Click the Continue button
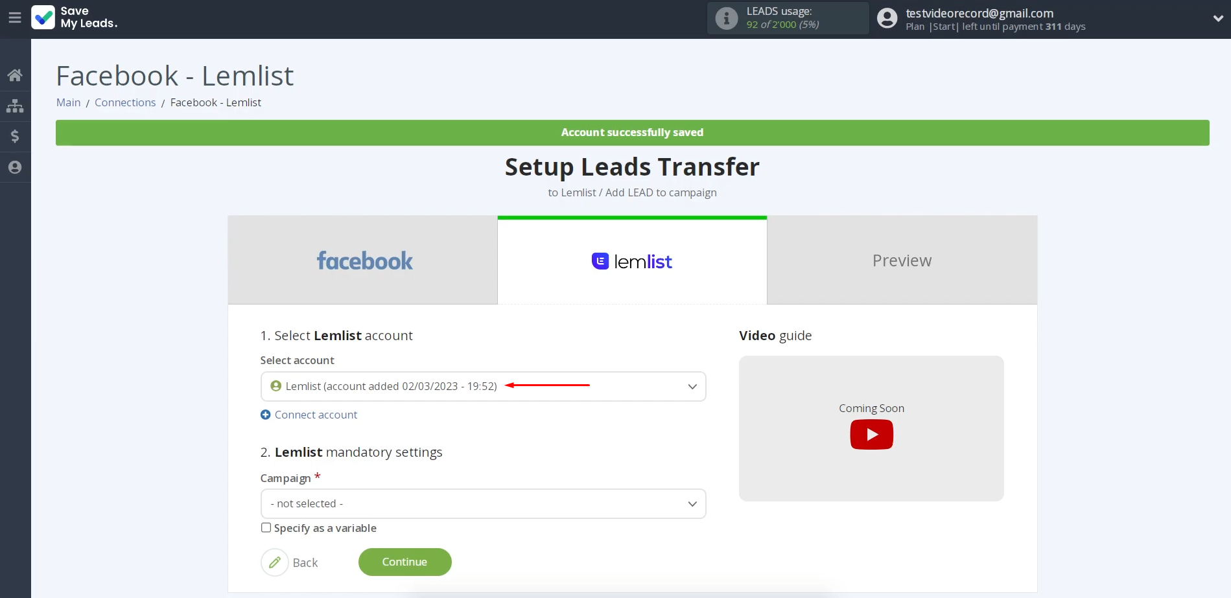 coord(404,562)
